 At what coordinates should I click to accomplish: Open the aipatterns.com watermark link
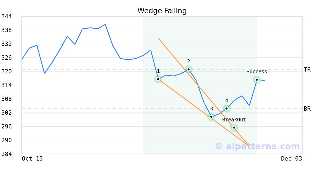point(257,146)
